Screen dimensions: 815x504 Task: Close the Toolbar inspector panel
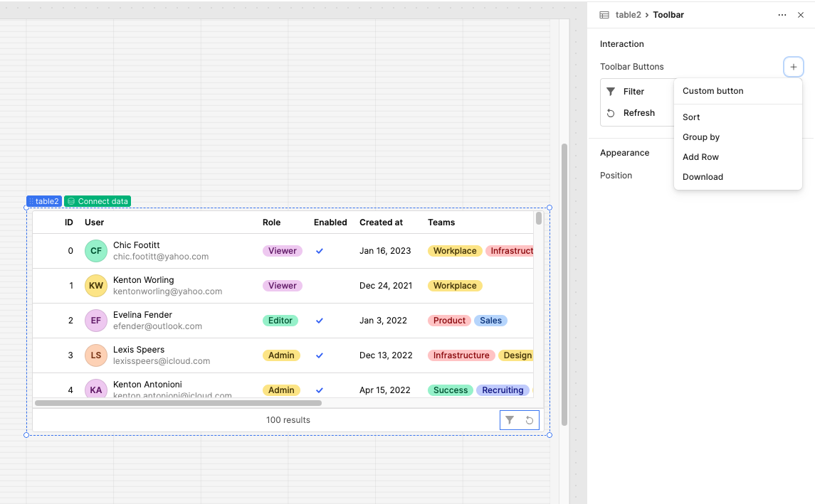801,15
